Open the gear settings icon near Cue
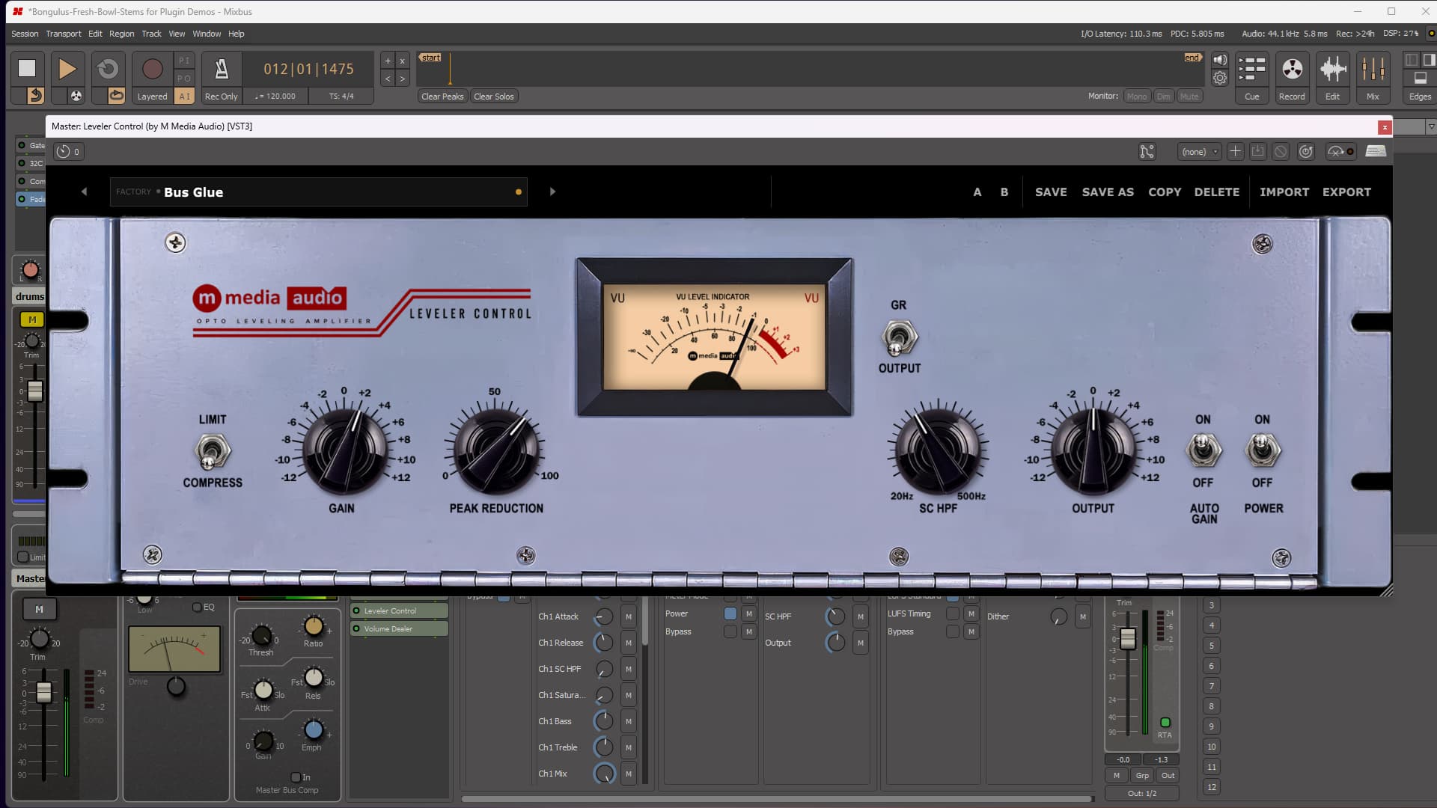The width and height of the screenshot is (1437, 808). 1220,78
